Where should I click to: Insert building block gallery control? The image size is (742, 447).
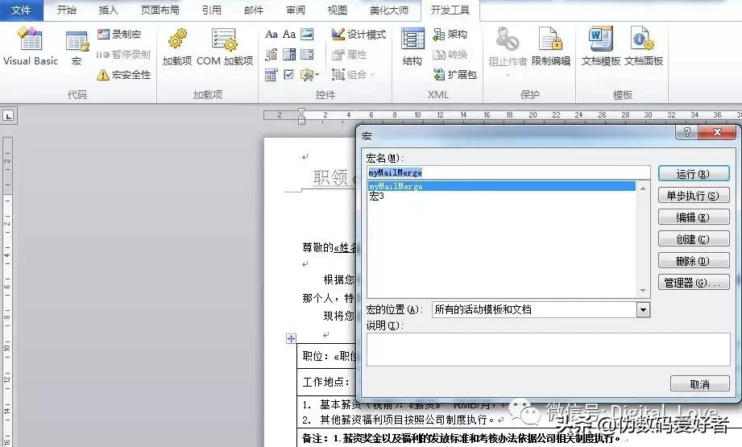272,55
